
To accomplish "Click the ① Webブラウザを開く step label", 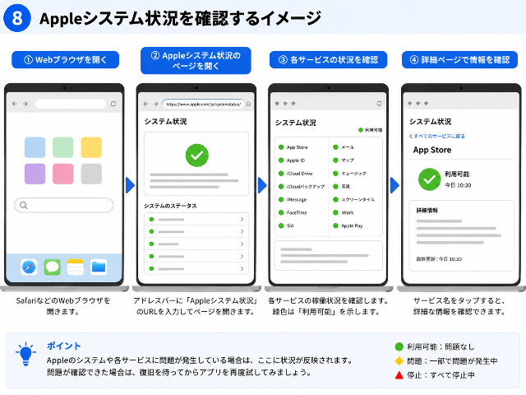I will click(x=66, y=60).
